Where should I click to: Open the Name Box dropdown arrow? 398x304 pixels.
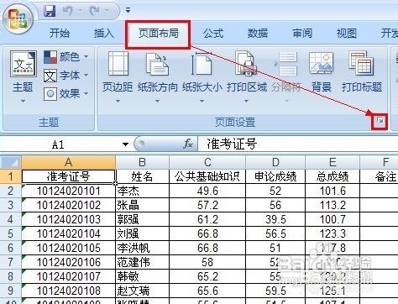pos(125,144)
